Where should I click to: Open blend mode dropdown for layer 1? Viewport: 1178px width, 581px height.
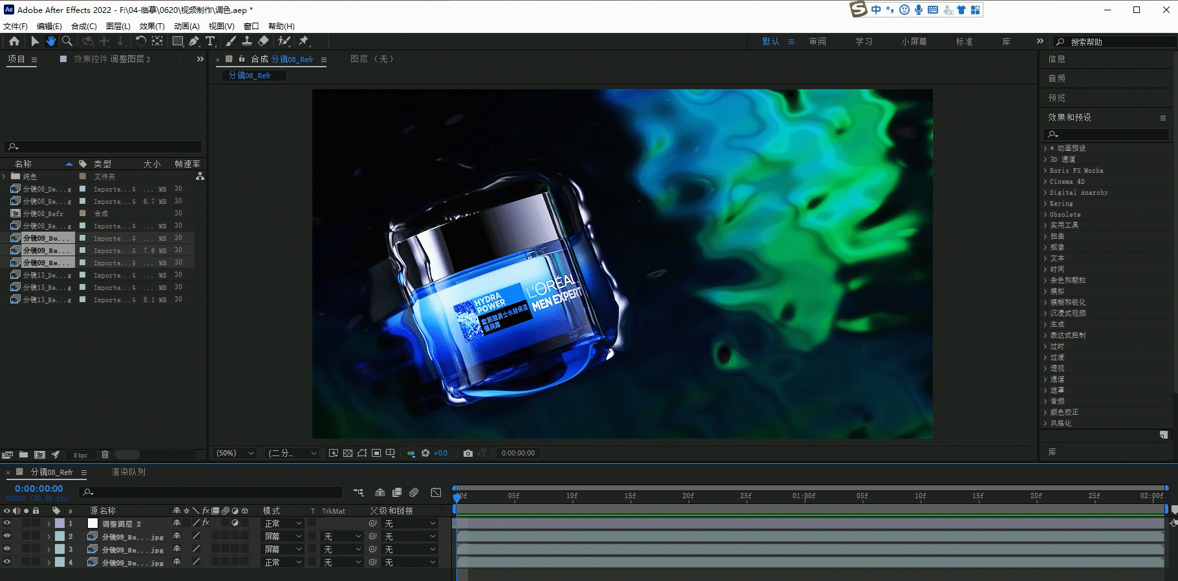click(283, 523)
